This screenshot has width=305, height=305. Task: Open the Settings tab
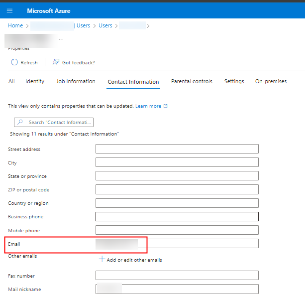pos(234,81)
